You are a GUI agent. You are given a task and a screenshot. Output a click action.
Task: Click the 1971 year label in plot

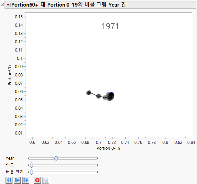pyautogui.click(x=110, y=26)
